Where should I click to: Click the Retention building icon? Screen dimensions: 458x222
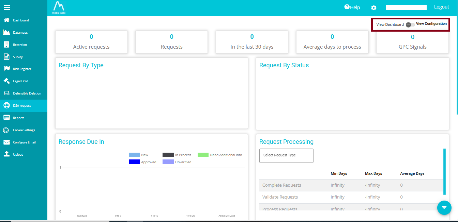[x=6, y=45]
